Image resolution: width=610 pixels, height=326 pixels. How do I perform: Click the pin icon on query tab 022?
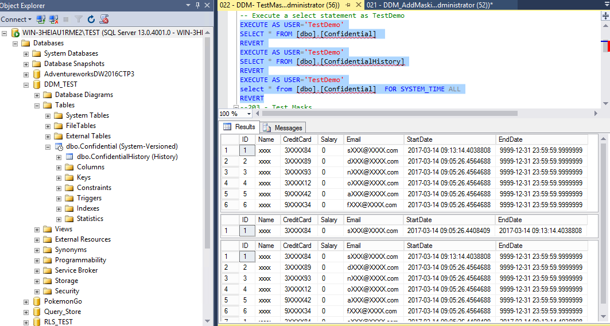click(x=348, y=5)
